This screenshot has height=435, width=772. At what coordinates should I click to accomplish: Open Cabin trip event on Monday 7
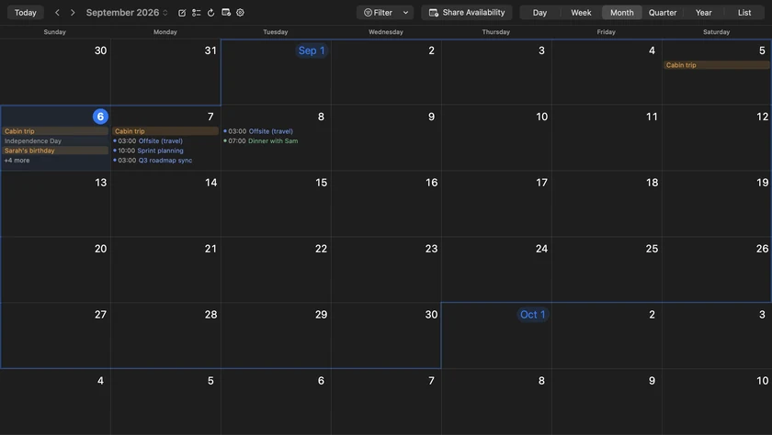pos(165,131)
